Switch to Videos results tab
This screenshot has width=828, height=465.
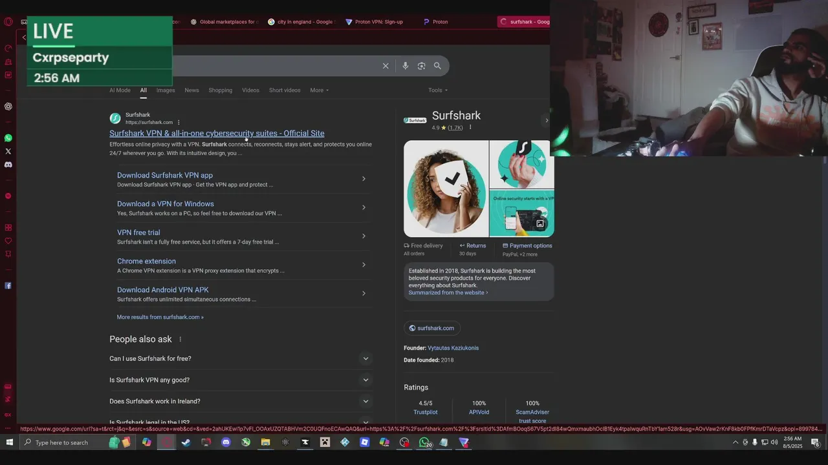pyautogui.click(x=250, y=90)
